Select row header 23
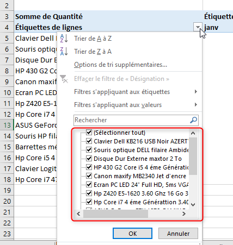This screenshot has width=233, height=245. click(7, 234)
